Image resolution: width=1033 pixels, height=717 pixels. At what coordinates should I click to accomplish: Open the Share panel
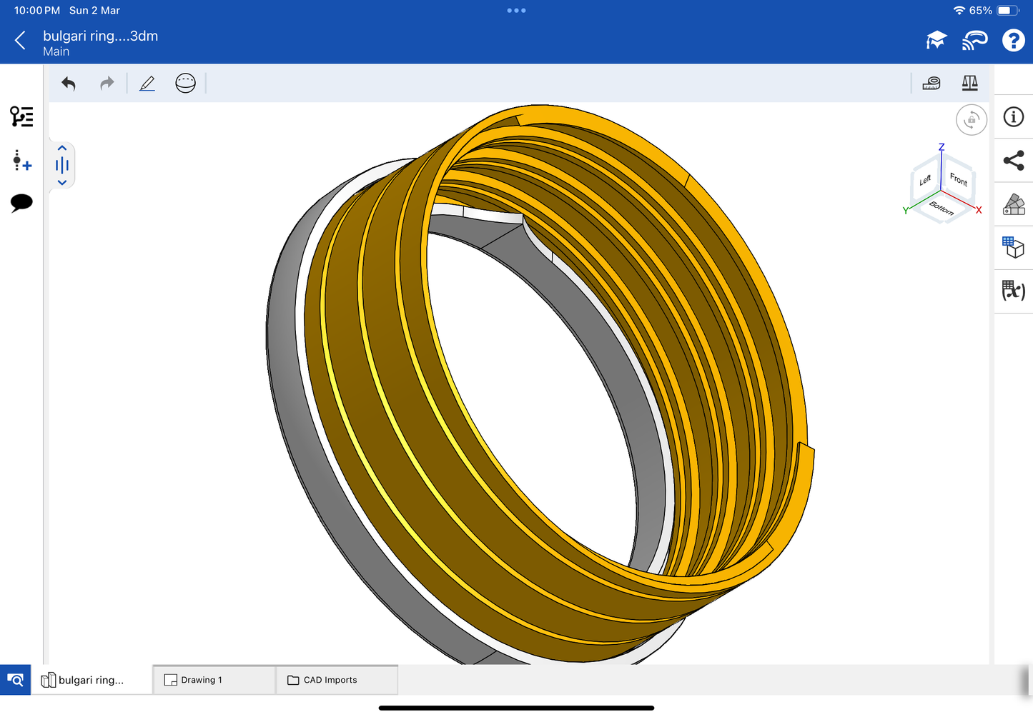(1013, 161)
